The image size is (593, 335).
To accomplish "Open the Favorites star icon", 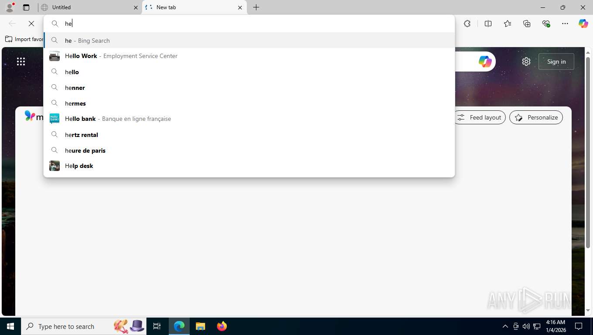I will 507,24.
